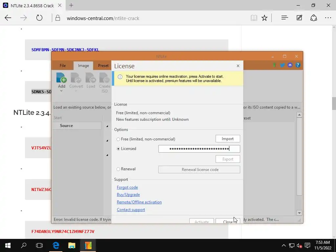Switch to the Image tab
The height and width of the screenshot is (252, 336).
click(x=83, y=66)
